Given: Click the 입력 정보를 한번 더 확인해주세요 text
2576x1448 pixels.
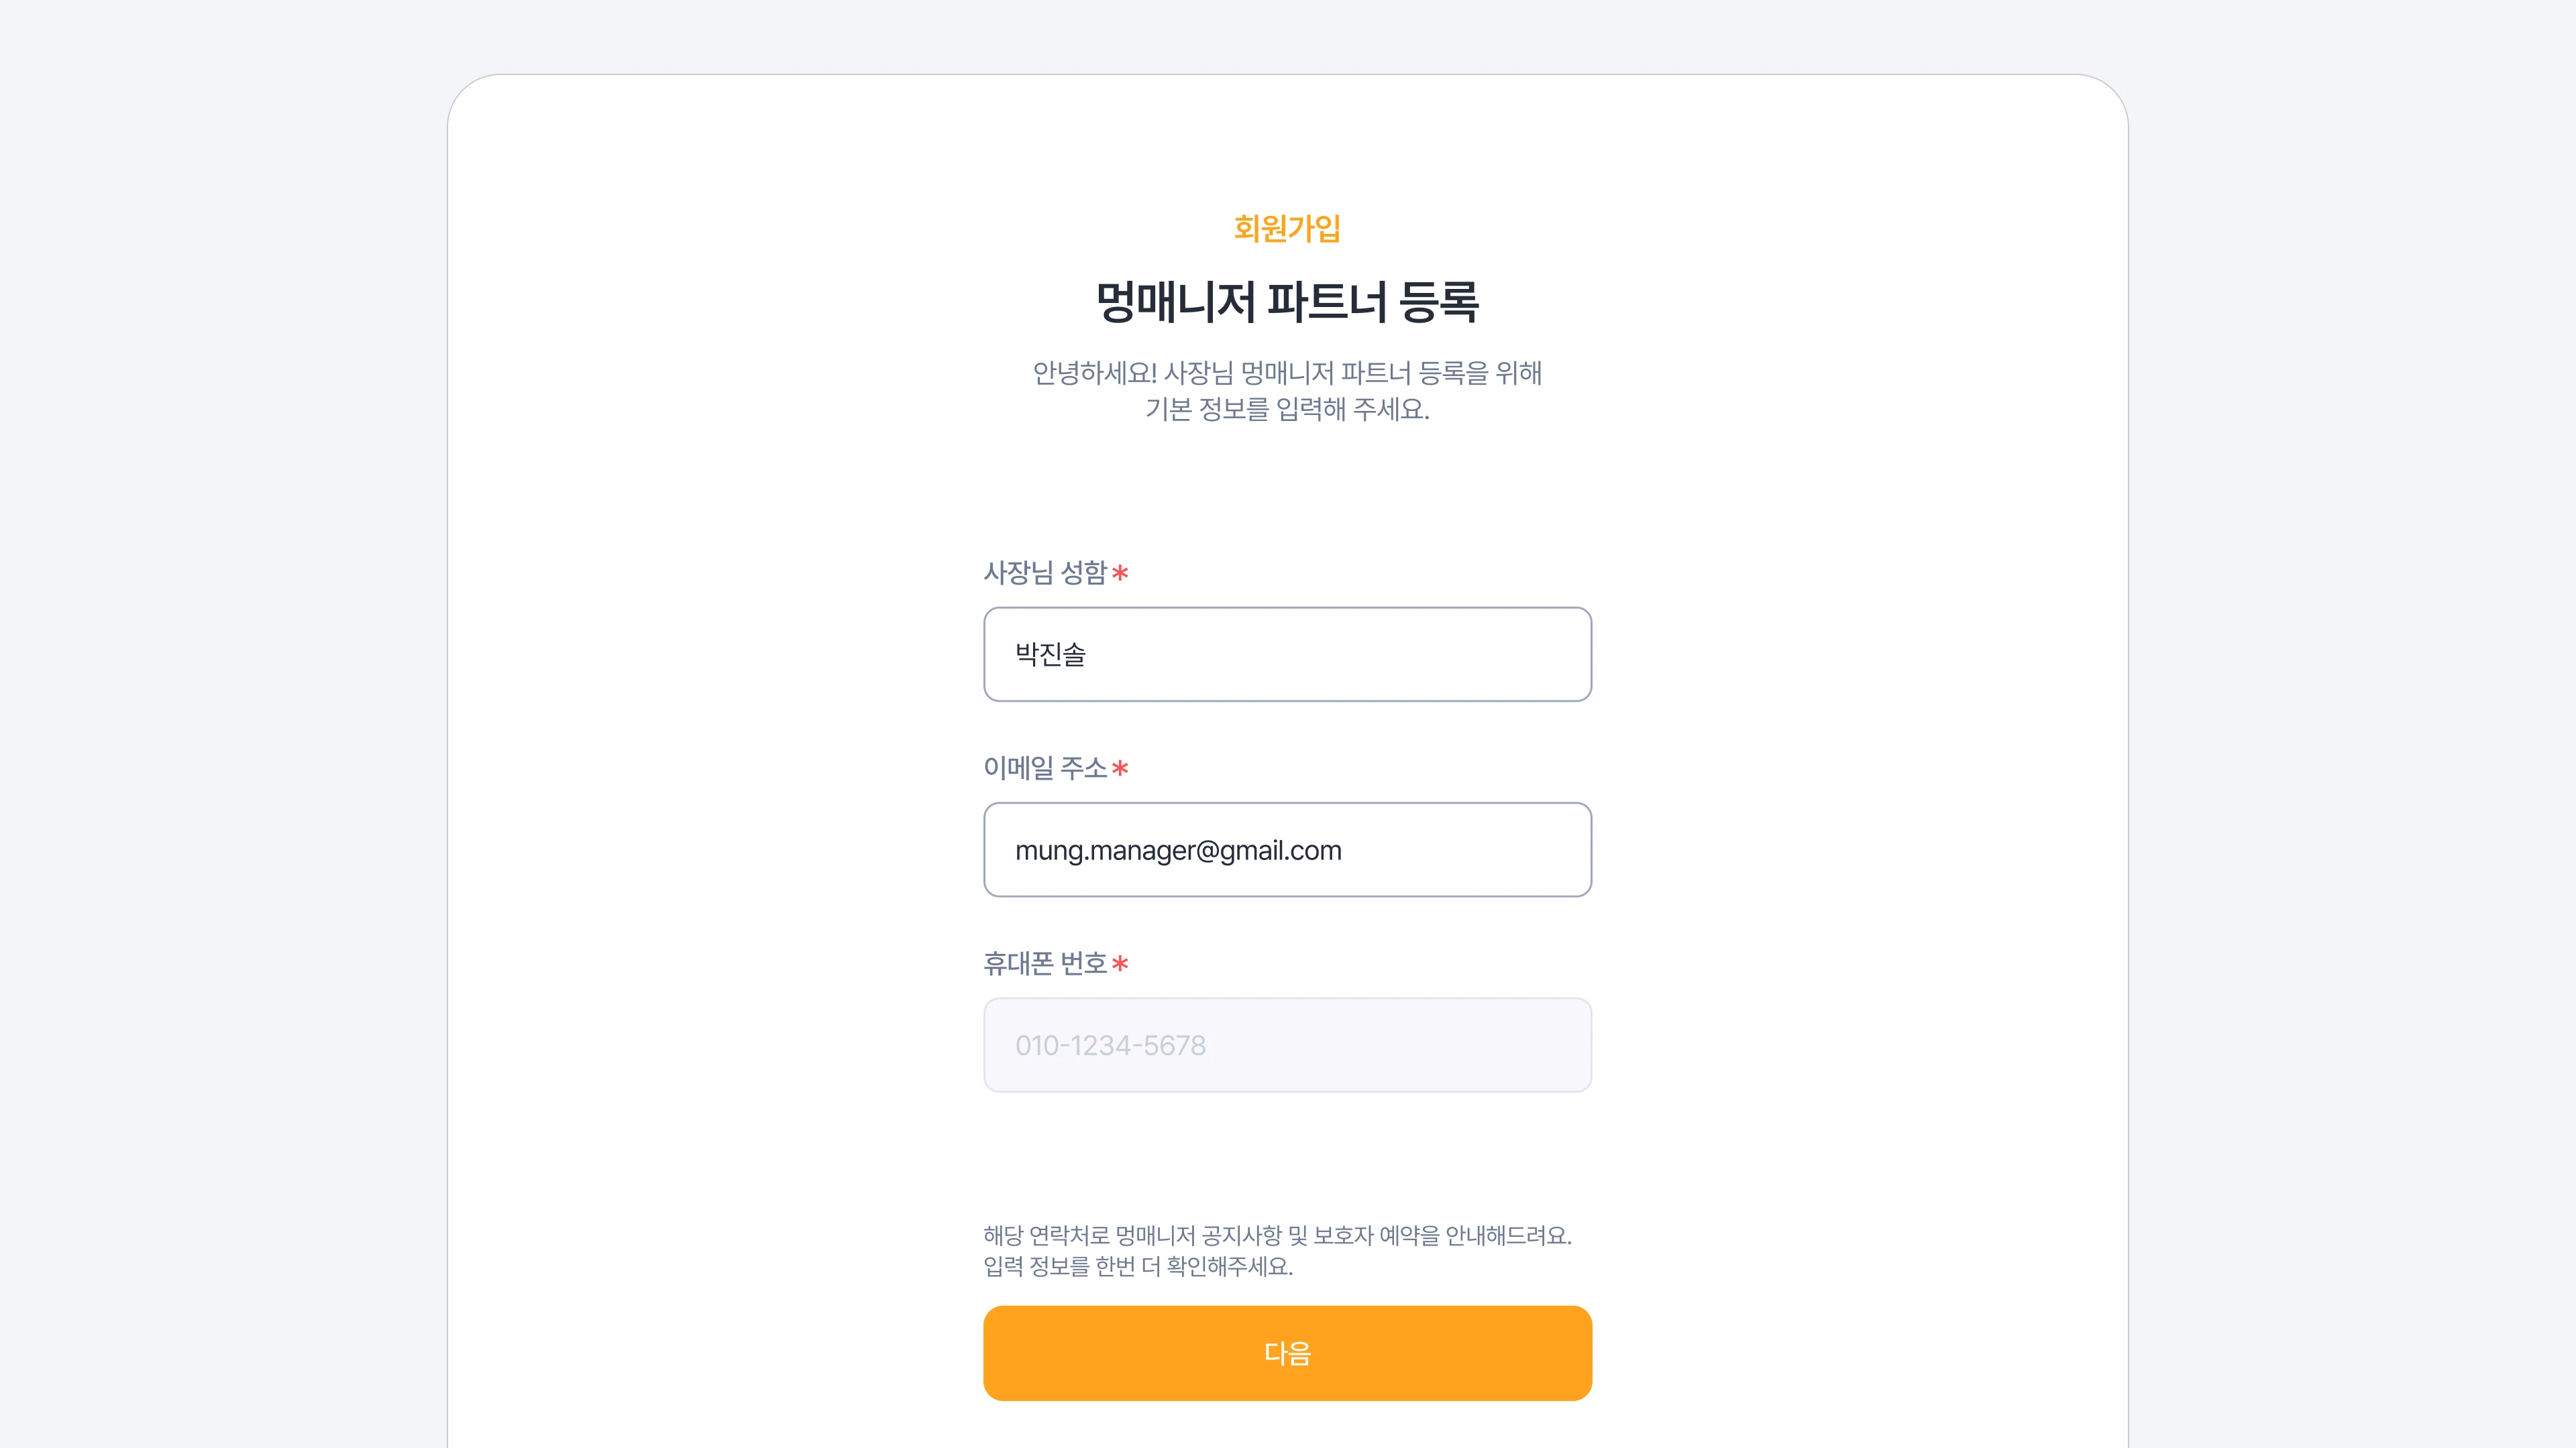Looking at the screenshot, I should (1138, 1266).
